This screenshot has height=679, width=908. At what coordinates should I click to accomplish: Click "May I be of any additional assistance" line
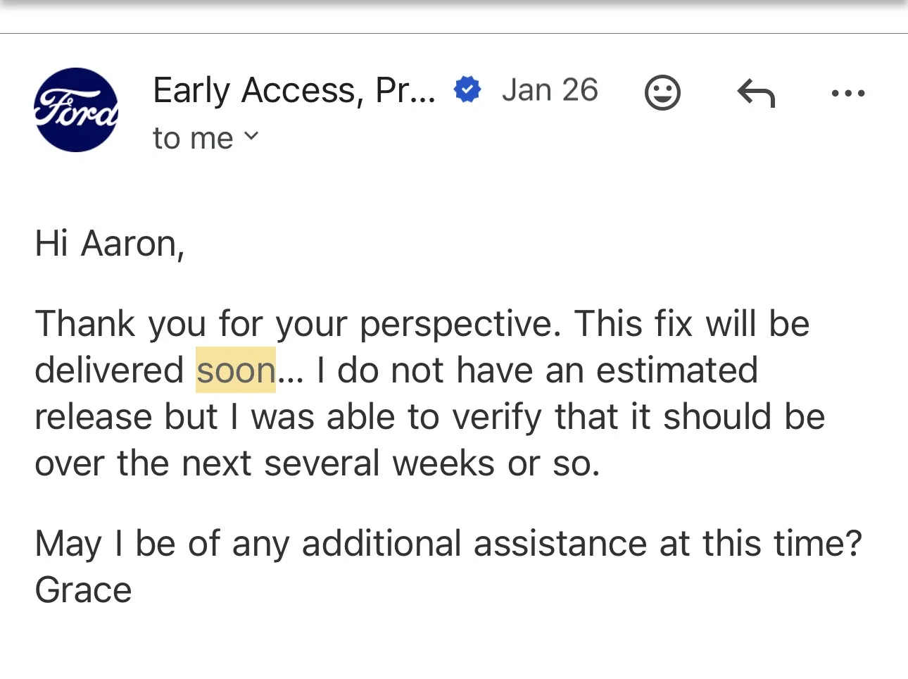click(x=448, y=544)
